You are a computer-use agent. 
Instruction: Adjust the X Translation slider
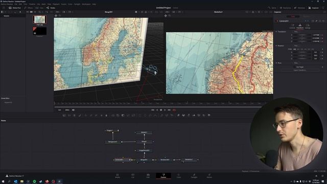click(302, 35)
